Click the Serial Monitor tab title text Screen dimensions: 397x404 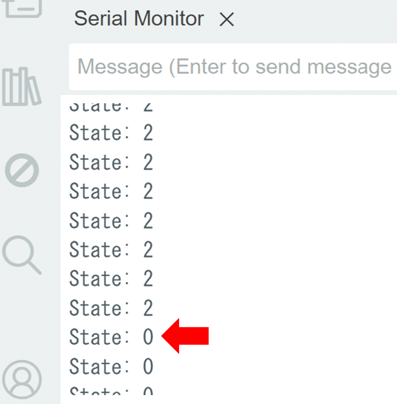[x=139, y=19]
